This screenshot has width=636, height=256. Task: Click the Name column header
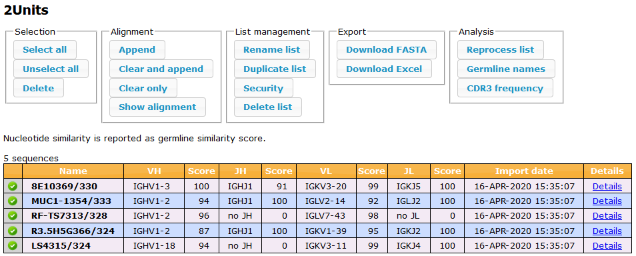(x=73, y=171)
